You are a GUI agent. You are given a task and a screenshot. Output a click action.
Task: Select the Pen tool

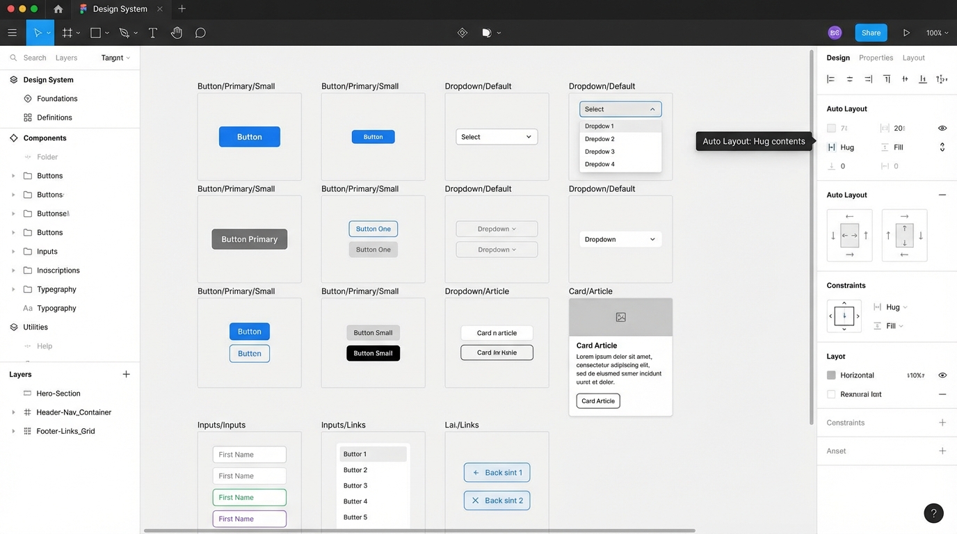(122, 32)
